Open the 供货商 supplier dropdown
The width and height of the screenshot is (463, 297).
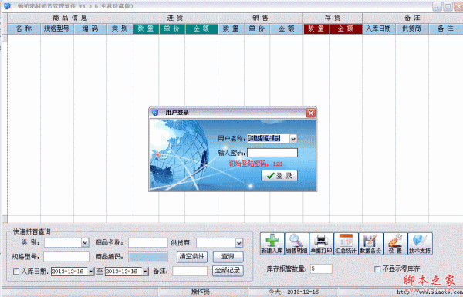click(x=239, y=243)
